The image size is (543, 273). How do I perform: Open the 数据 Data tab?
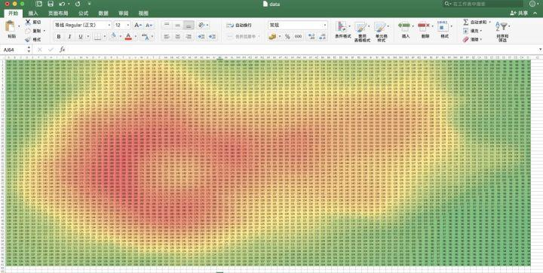103,13
